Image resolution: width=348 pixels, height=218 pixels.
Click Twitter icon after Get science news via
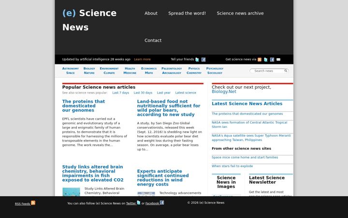coord(266,60)
